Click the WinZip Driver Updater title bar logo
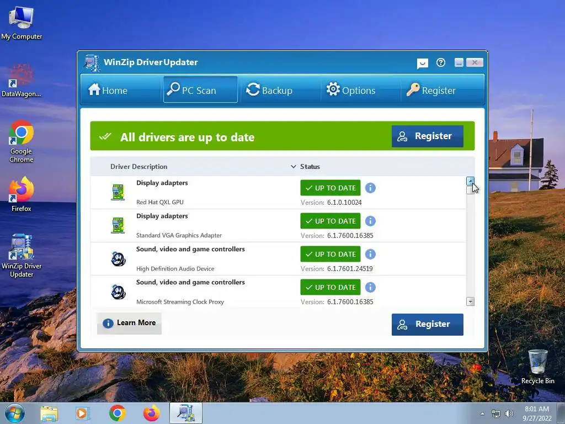This screenshot has width=565, height=424. (92, 63)
